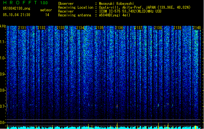Click the Ogata-vill. Akita-Pref. JAPAN location text
Viewport: 204px width, 129px height.
[x=145, y=7]
